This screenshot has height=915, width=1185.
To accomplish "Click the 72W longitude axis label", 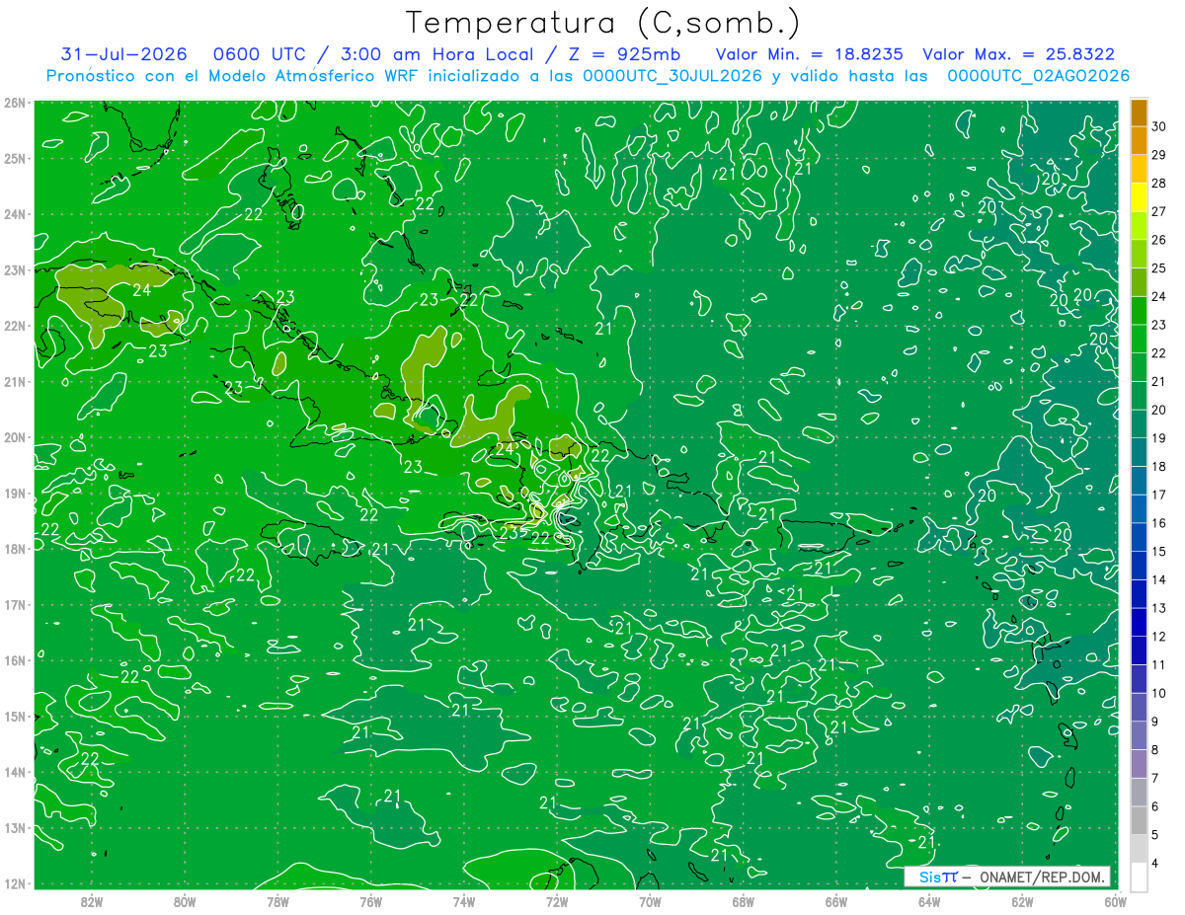I will [x=557, y=900].
